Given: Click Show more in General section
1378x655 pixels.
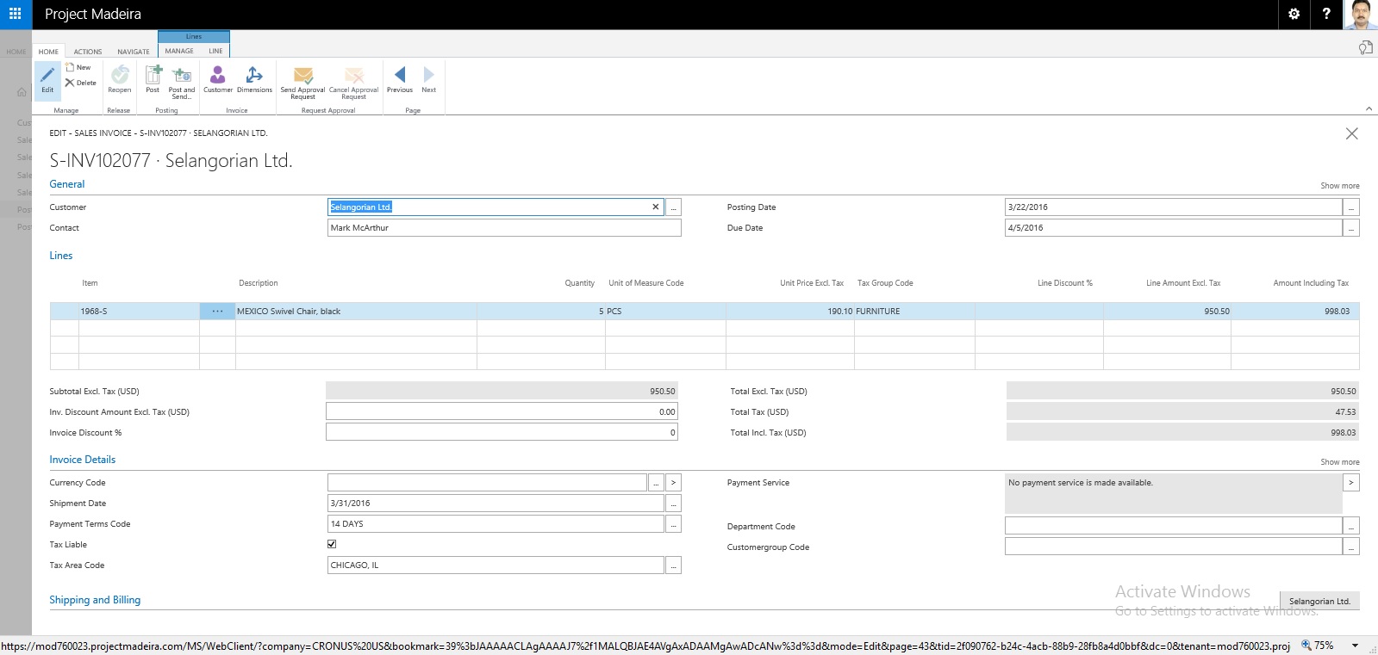Looking at the screenshot, I should coord(1339,186).
